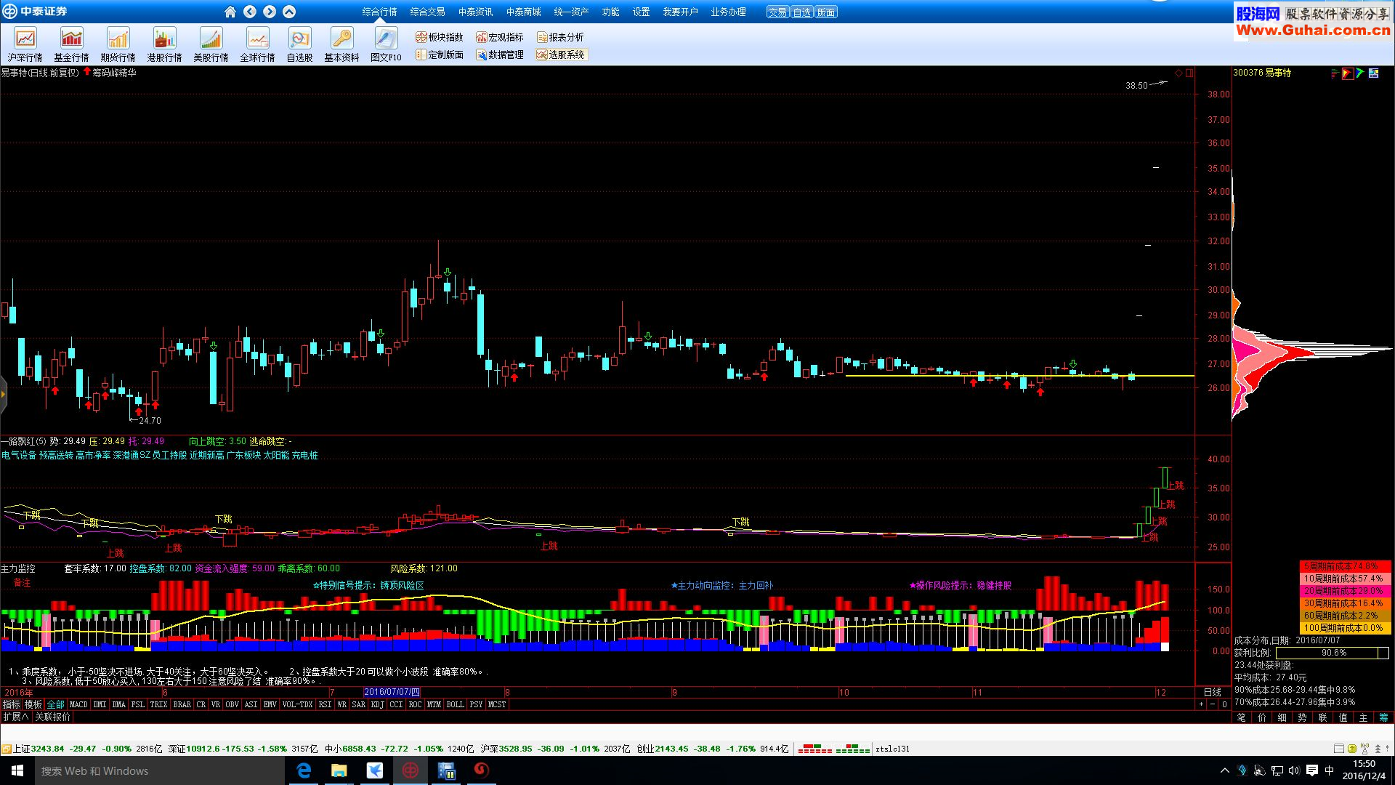Screen dimensions: 1395x785
Task: Open 我要开户 menu
Action: (x=681, y=12)
